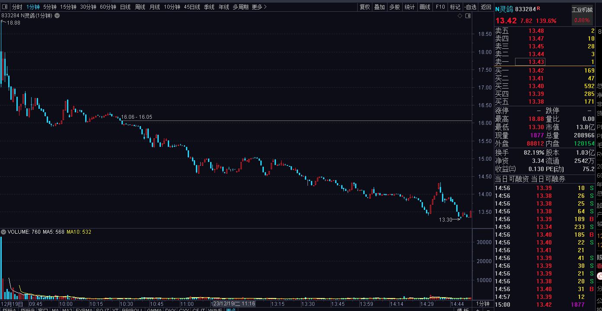Toggle 叠加 overlay mode
The image size is (602, 311).
click(x=379, y=7)
